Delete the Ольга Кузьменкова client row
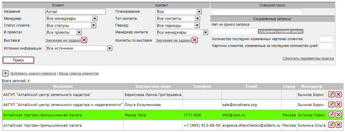The image size is (345, 132). (x=338, y=105)
